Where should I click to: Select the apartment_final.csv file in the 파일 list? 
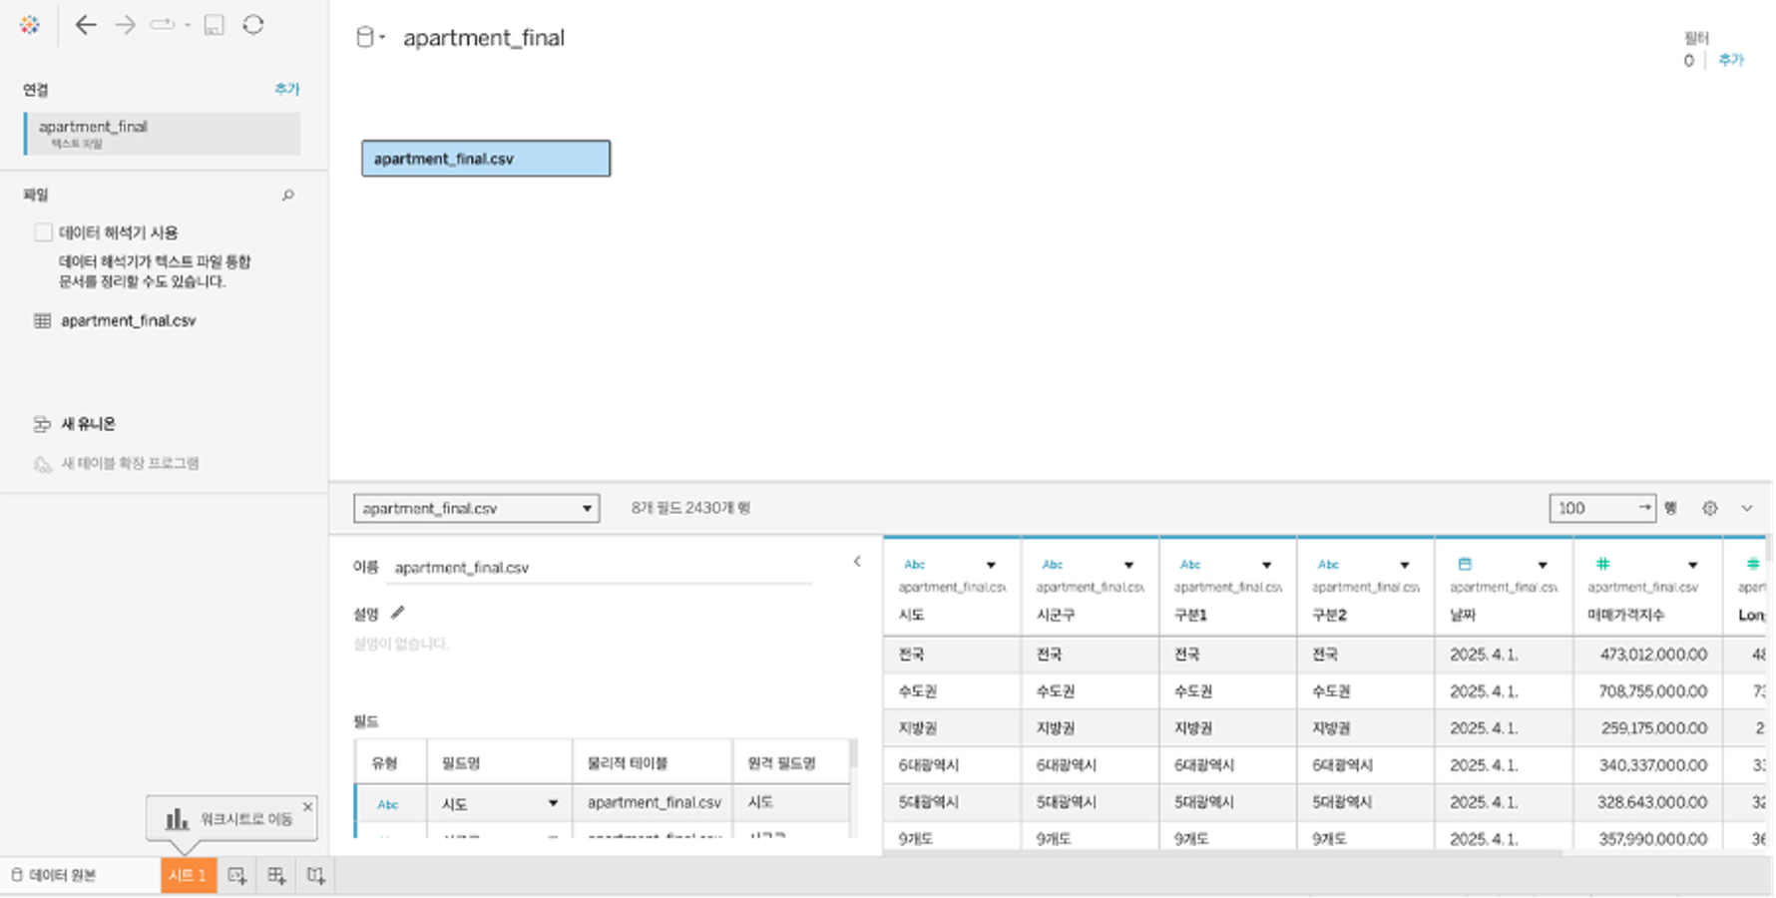pos(129,321)
